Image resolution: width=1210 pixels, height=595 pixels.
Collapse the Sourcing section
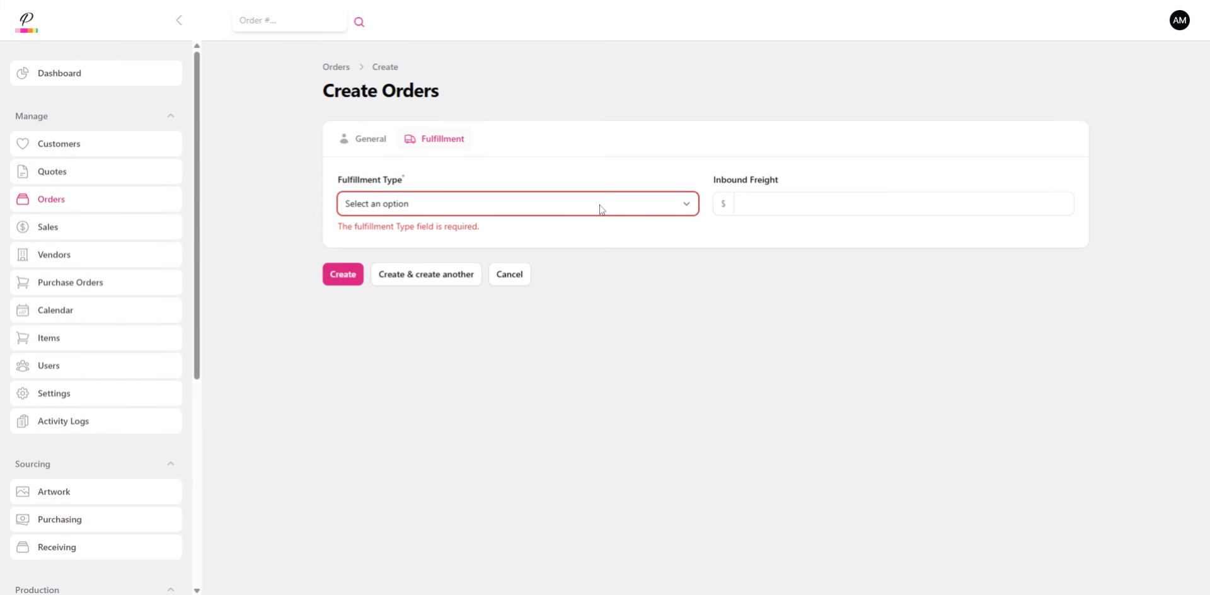coord(171,463)
